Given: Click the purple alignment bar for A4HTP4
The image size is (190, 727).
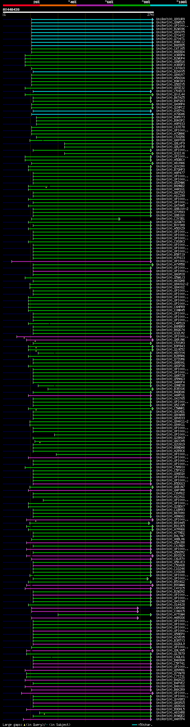Looking at the screenshot, I should tap(87, 719).
